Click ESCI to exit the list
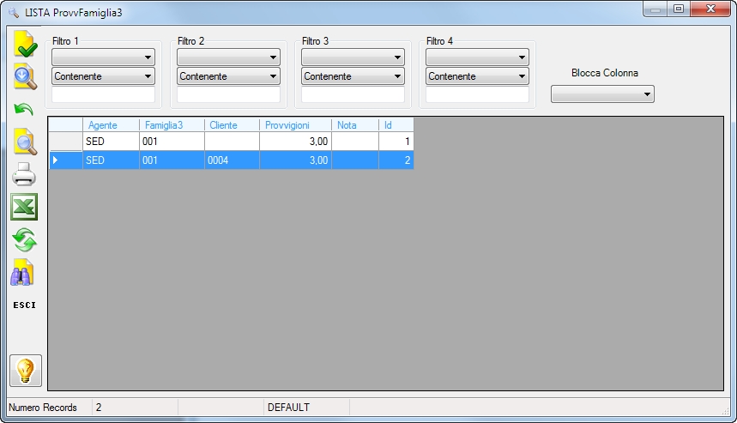The height and width of the screenshot is (423, 737). [24, 305]
